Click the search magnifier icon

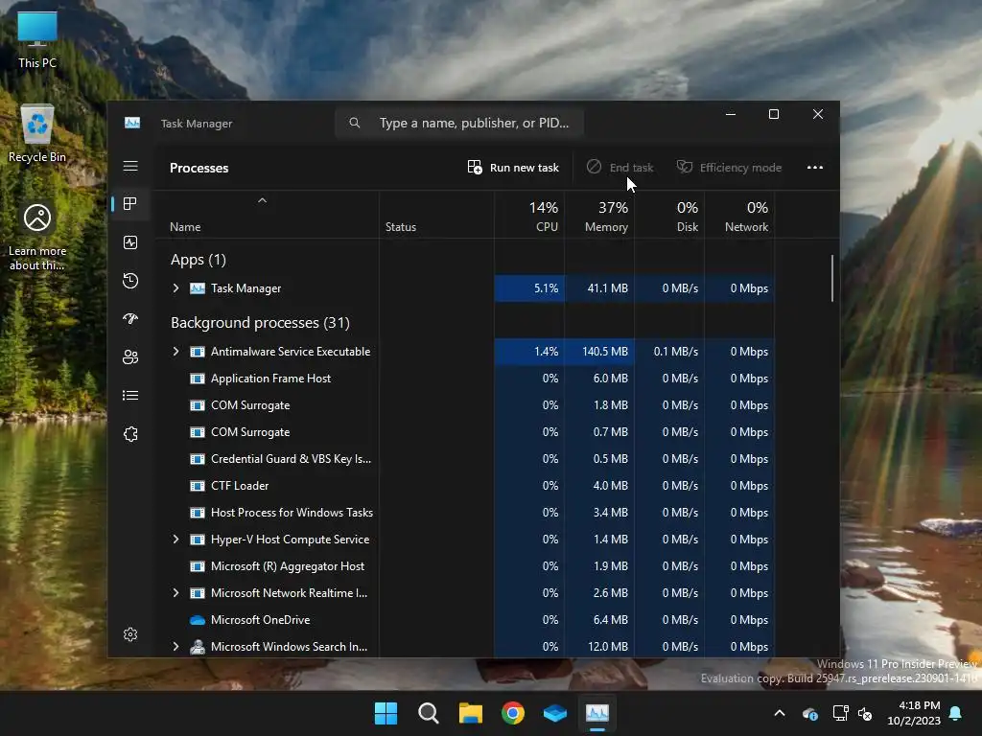[355, 123]
